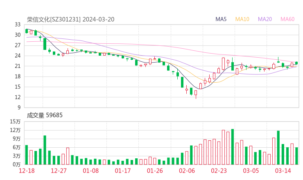Click the 9 price axis label
The width and height of the screenshot is (303, 180).
(x=19, y=108)
